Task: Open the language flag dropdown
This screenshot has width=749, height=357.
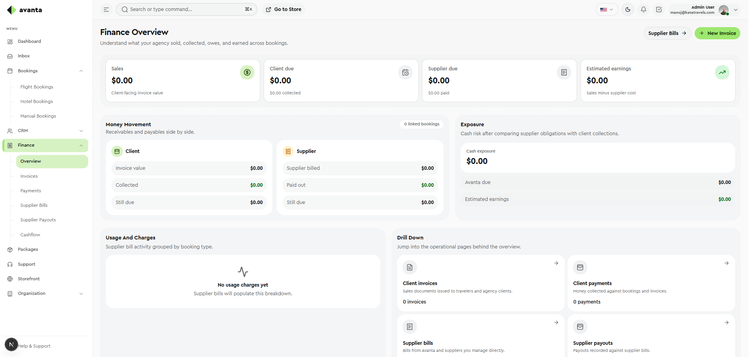Action: 607,9
